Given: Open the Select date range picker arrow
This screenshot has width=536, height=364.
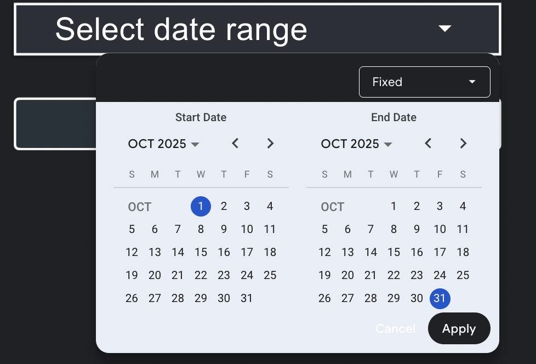Looking at the screenshot, I should pyautogui.click(x=445, y=29).
